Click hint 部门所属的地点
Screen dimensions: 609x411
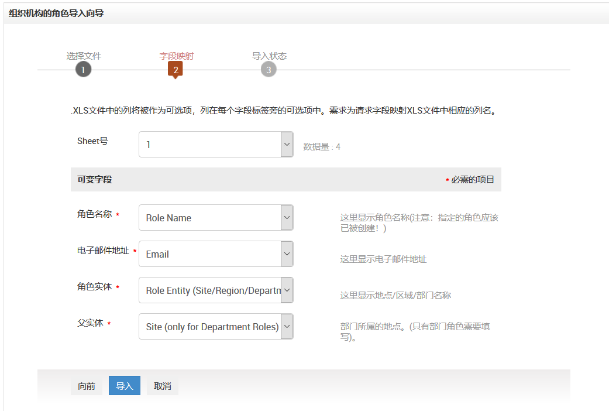click(x=415, y=332)
